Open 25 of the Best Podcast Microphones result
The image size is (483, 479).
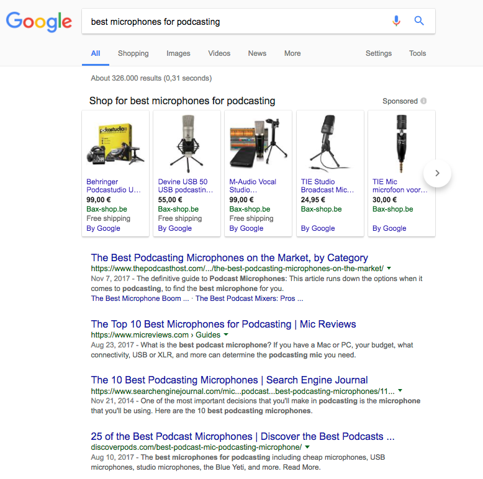[x=242, y=437]
